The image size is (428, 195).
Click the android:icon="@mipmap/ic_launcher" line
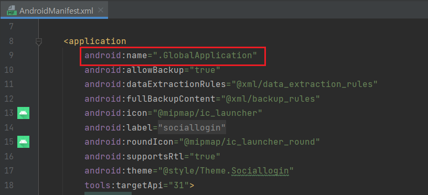coord(173,113)
